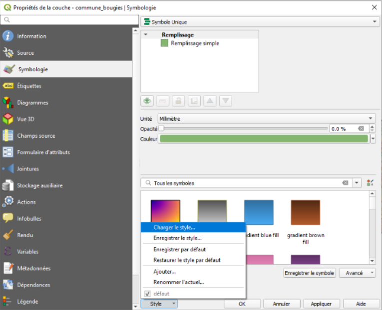Open the Étiquettes section
Viewport: 382px width, 310px height.
29,86
